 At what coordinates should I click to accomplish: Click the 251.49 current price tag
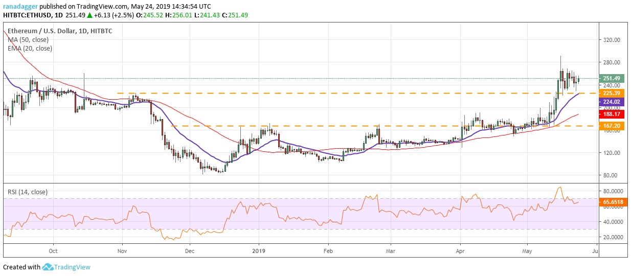(612, 78)
